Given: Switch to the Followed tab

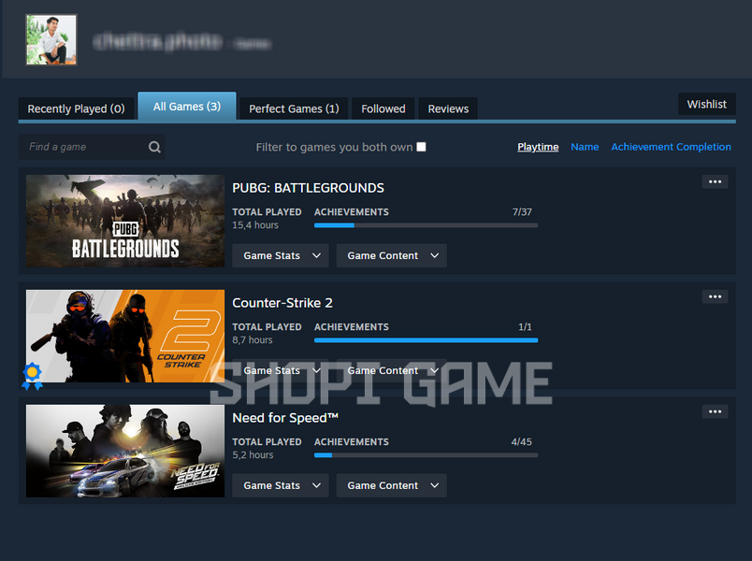Looking at the screenshot, I should click(x=383, y=108).
